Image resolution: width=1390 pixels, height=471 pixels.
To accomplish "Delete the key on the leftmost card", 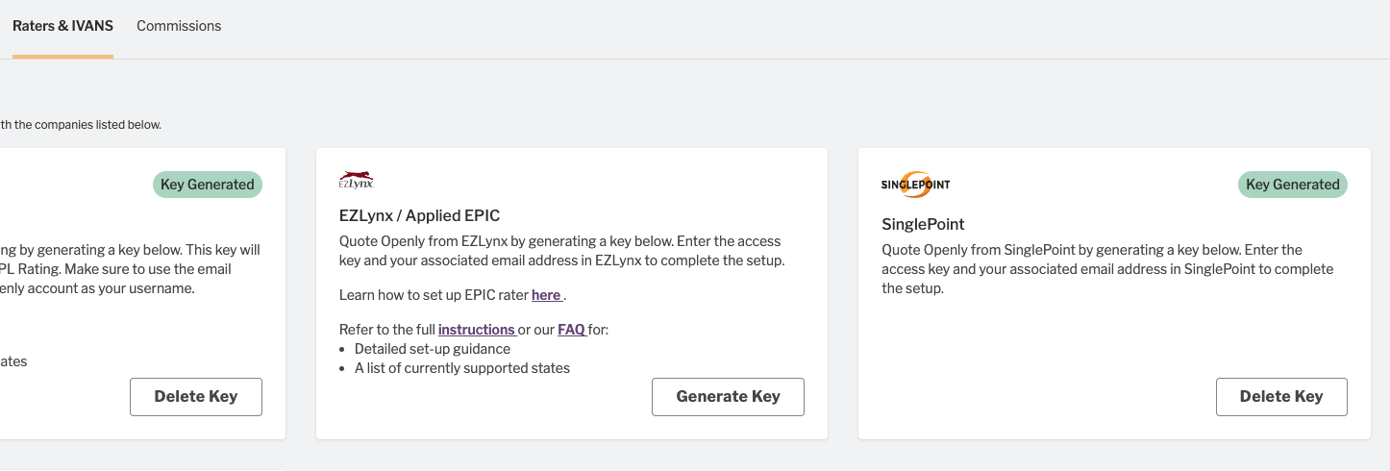I will point(196,396).
